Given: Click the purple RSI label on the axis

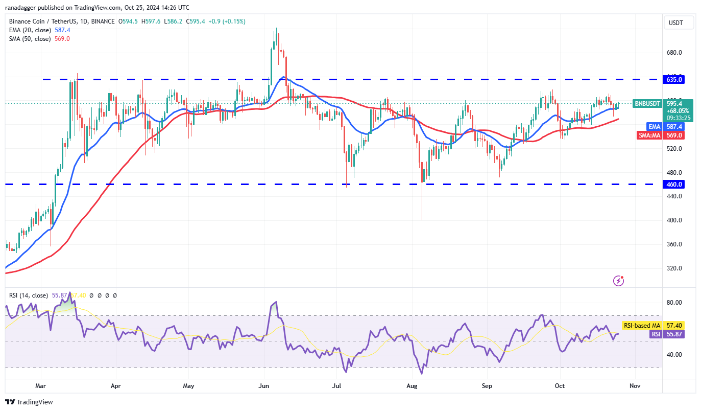Looking at the screenshot, I should pos(656,334).
